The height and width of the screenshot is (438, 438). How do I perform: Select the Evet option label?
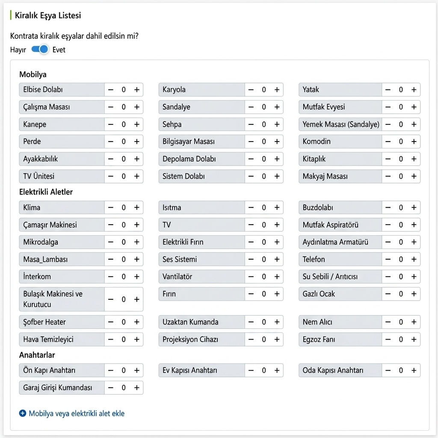click(59, 50)
